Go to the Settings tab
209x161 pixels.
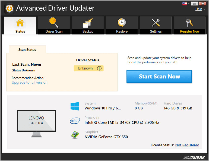[x=156, y=26]
